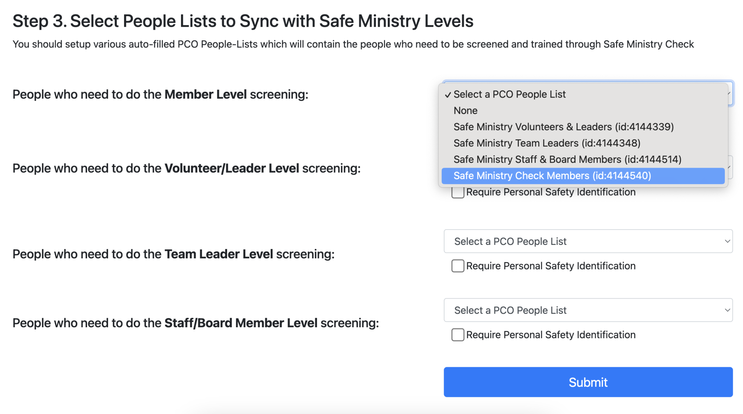The height and width of the screenshot is (414, 743).
Task: Enable Require Personal Safety Identification for Volunteer/Leader
Action: point(457,192)
